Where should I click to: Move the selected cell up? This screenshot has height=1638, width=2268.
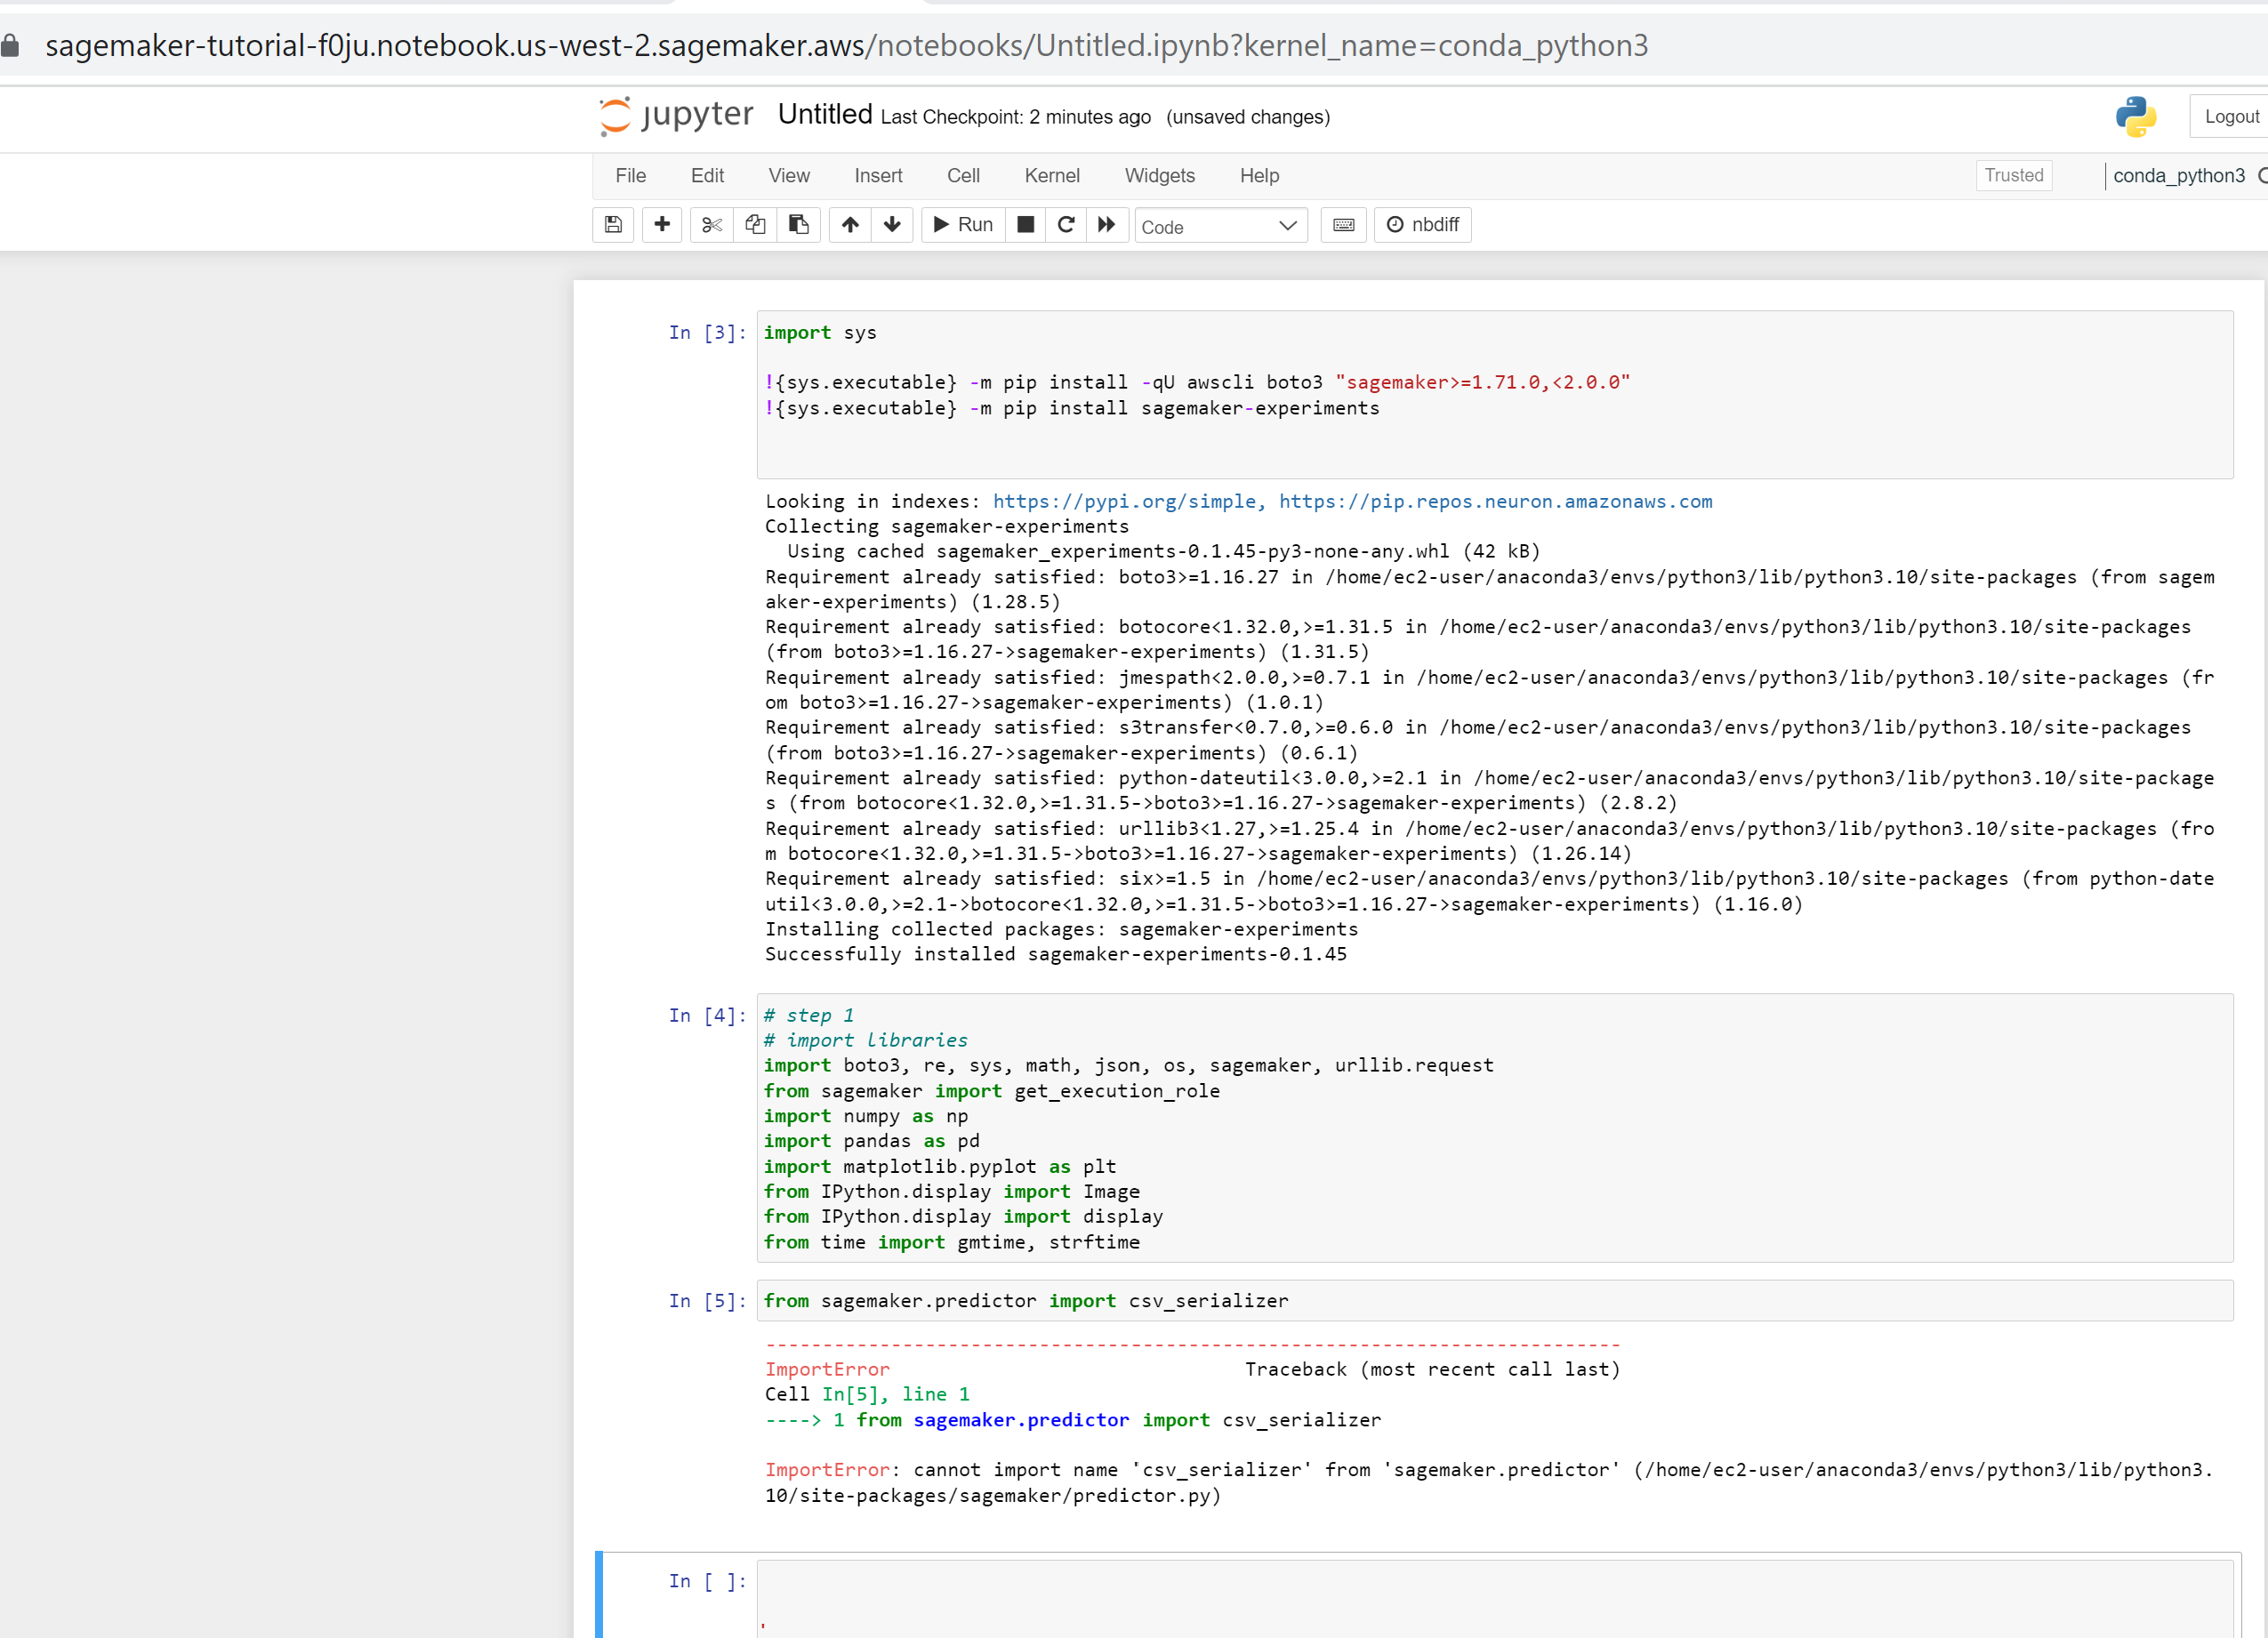(849, 225)
